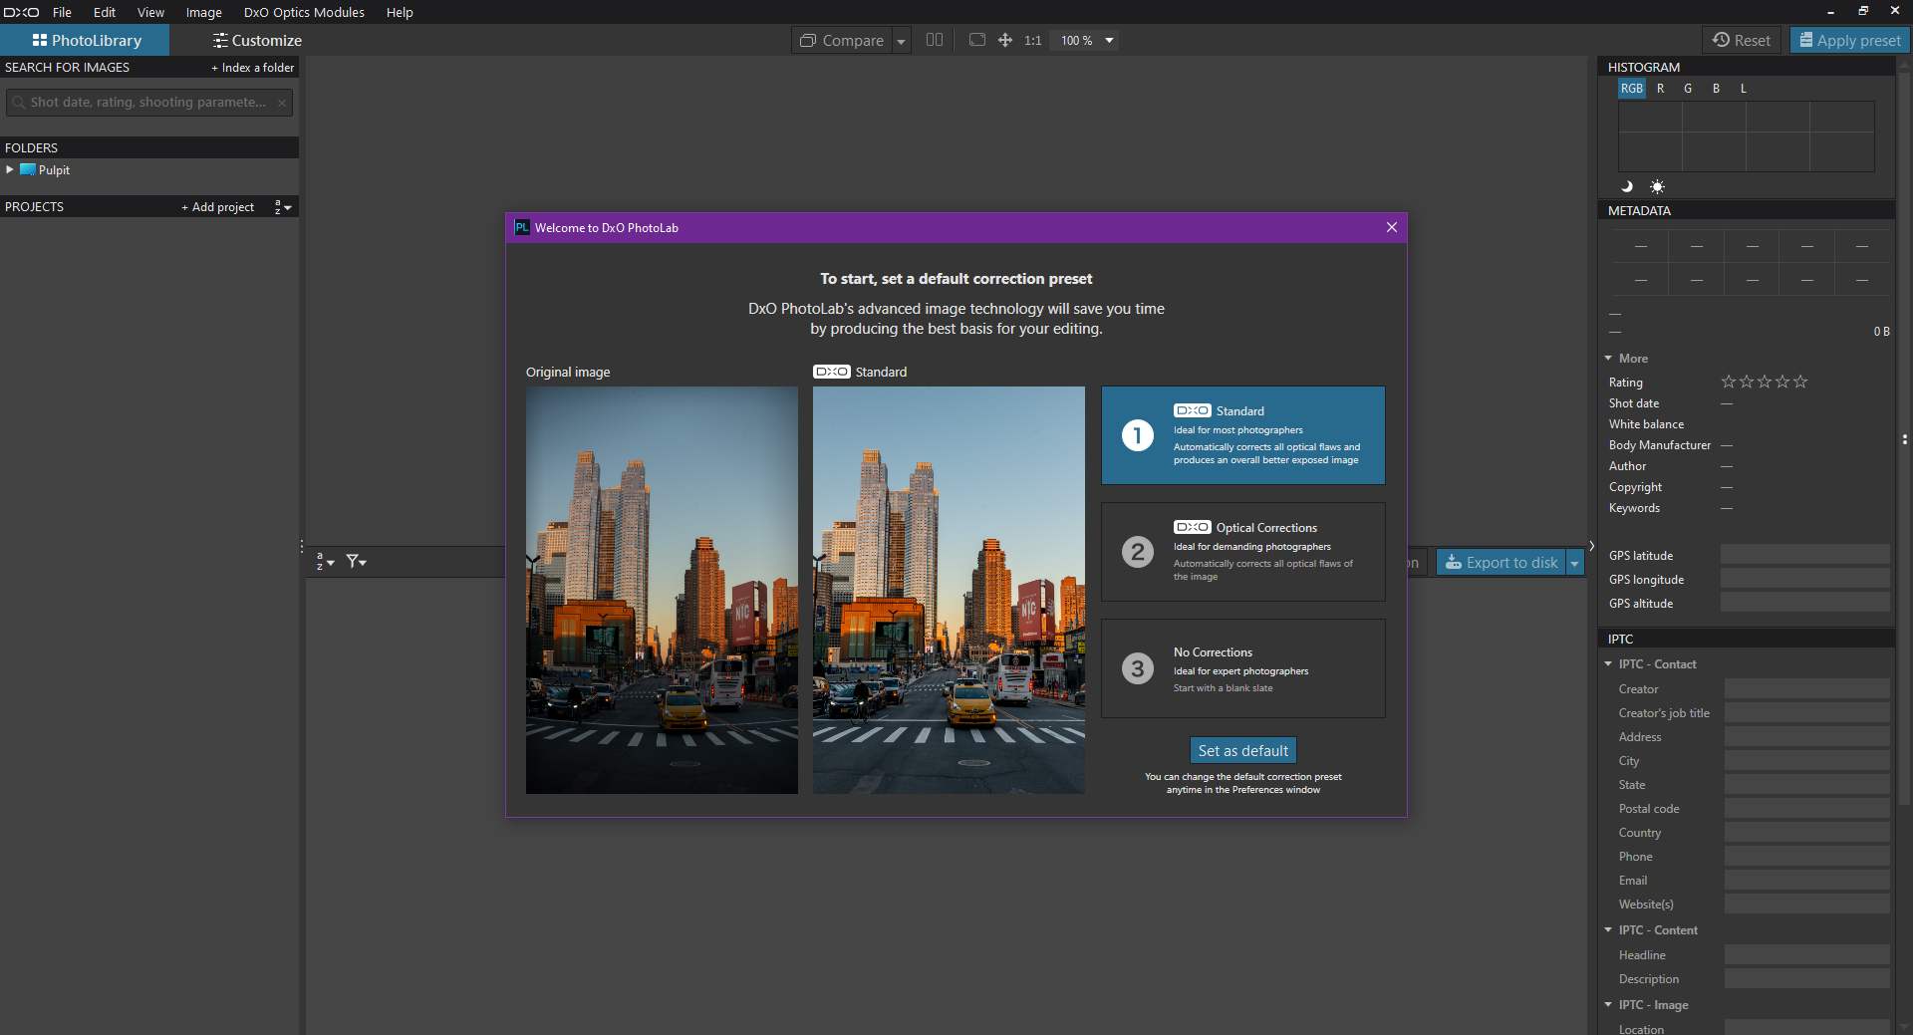Viewport: 1913px width, 1035px height.
Task: Select the move/pan tool icon
Action: 1005,40
